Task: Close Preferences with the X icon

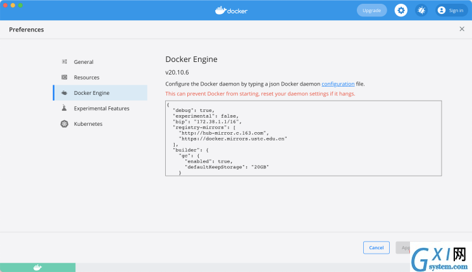Action: [x=462, y=29]
